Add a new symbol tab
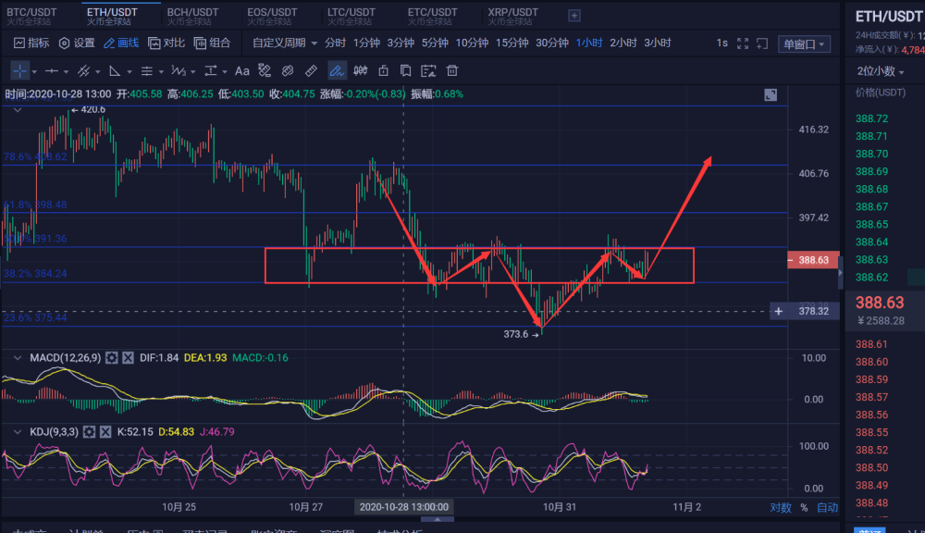 click(574, 16)
